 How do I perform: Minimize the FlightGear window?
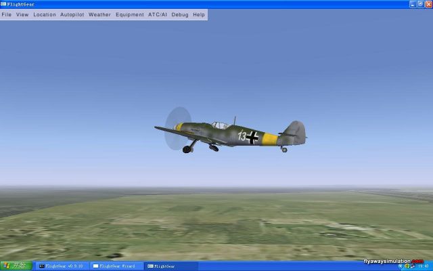click(413, 4)
